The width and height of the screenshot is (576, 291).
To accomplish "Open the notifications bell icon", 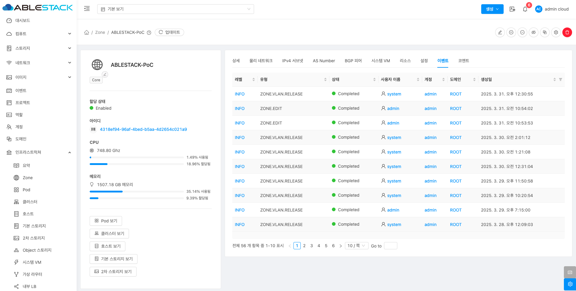I will coord(525,9).
